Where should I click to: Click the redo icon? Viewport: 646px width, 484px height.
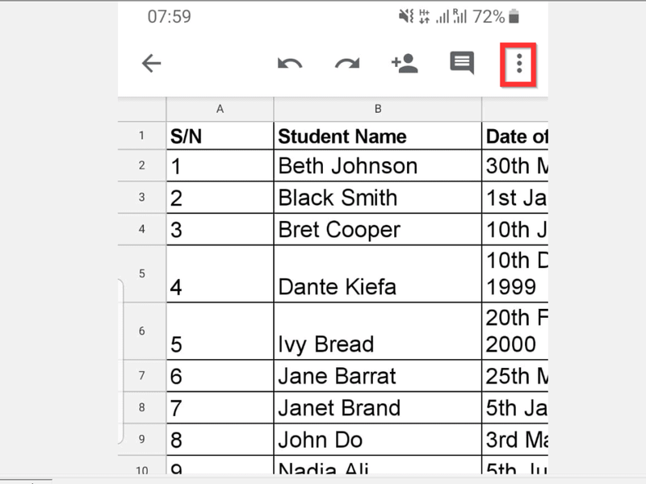347,64
